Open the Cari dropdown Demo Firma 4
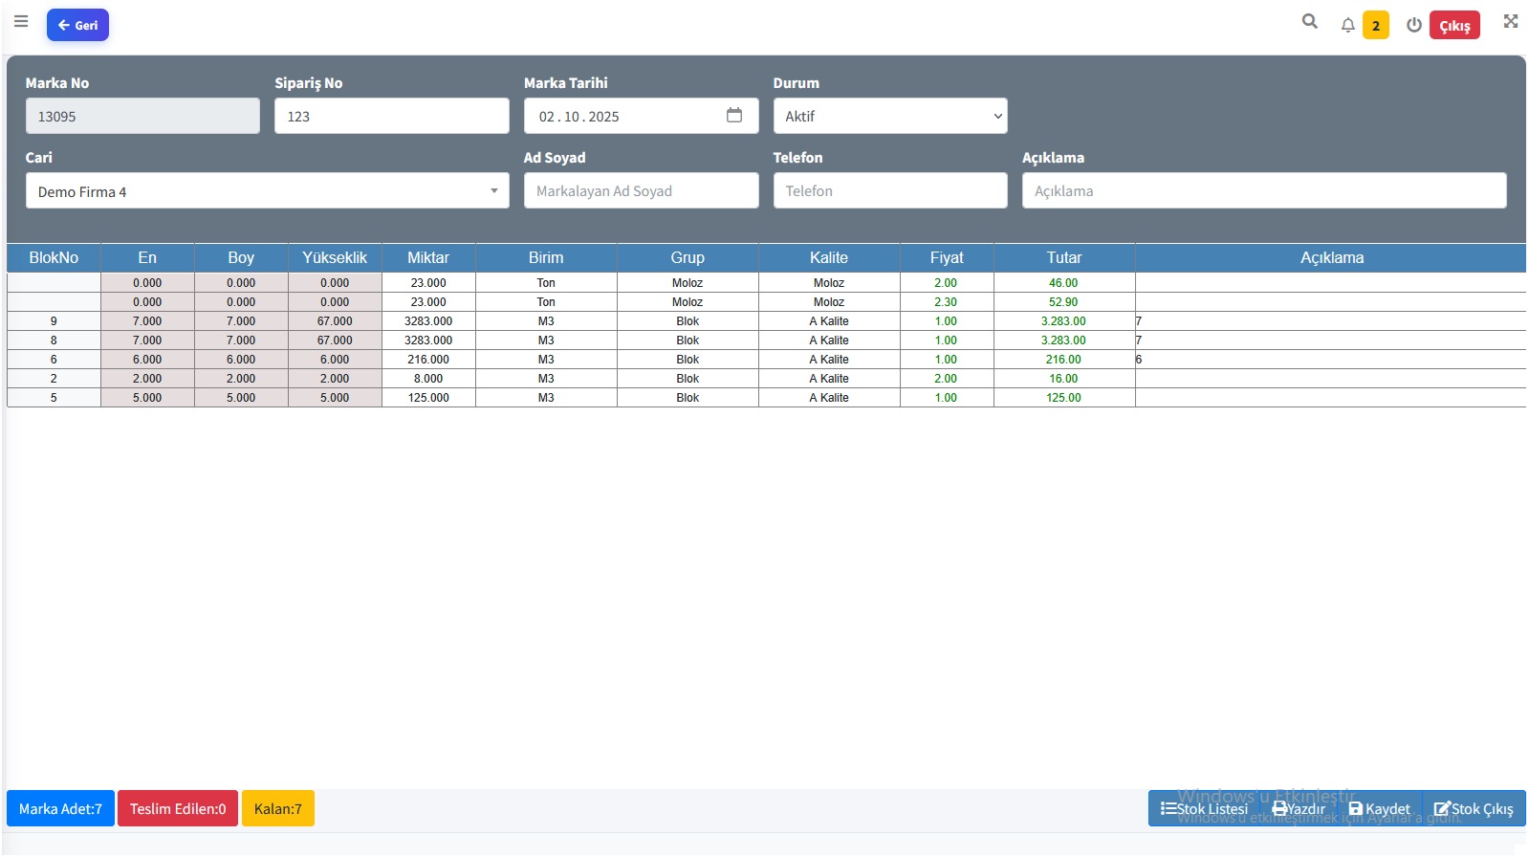 (268, 190)
